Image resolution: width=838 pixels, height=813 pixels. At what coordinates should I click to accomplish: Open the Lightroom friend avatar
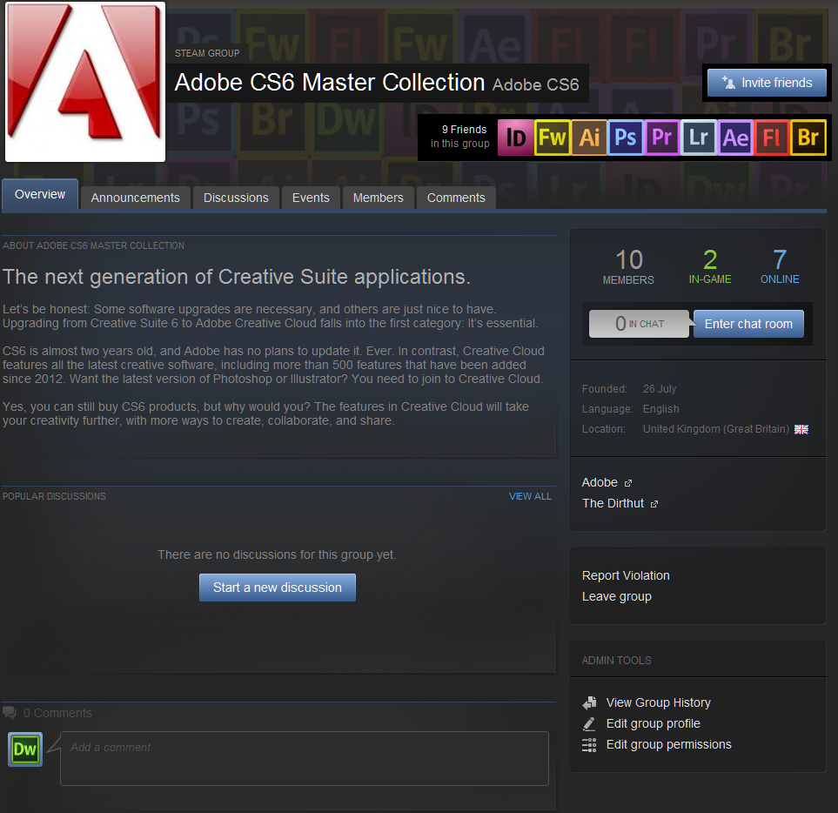(699, 138)
